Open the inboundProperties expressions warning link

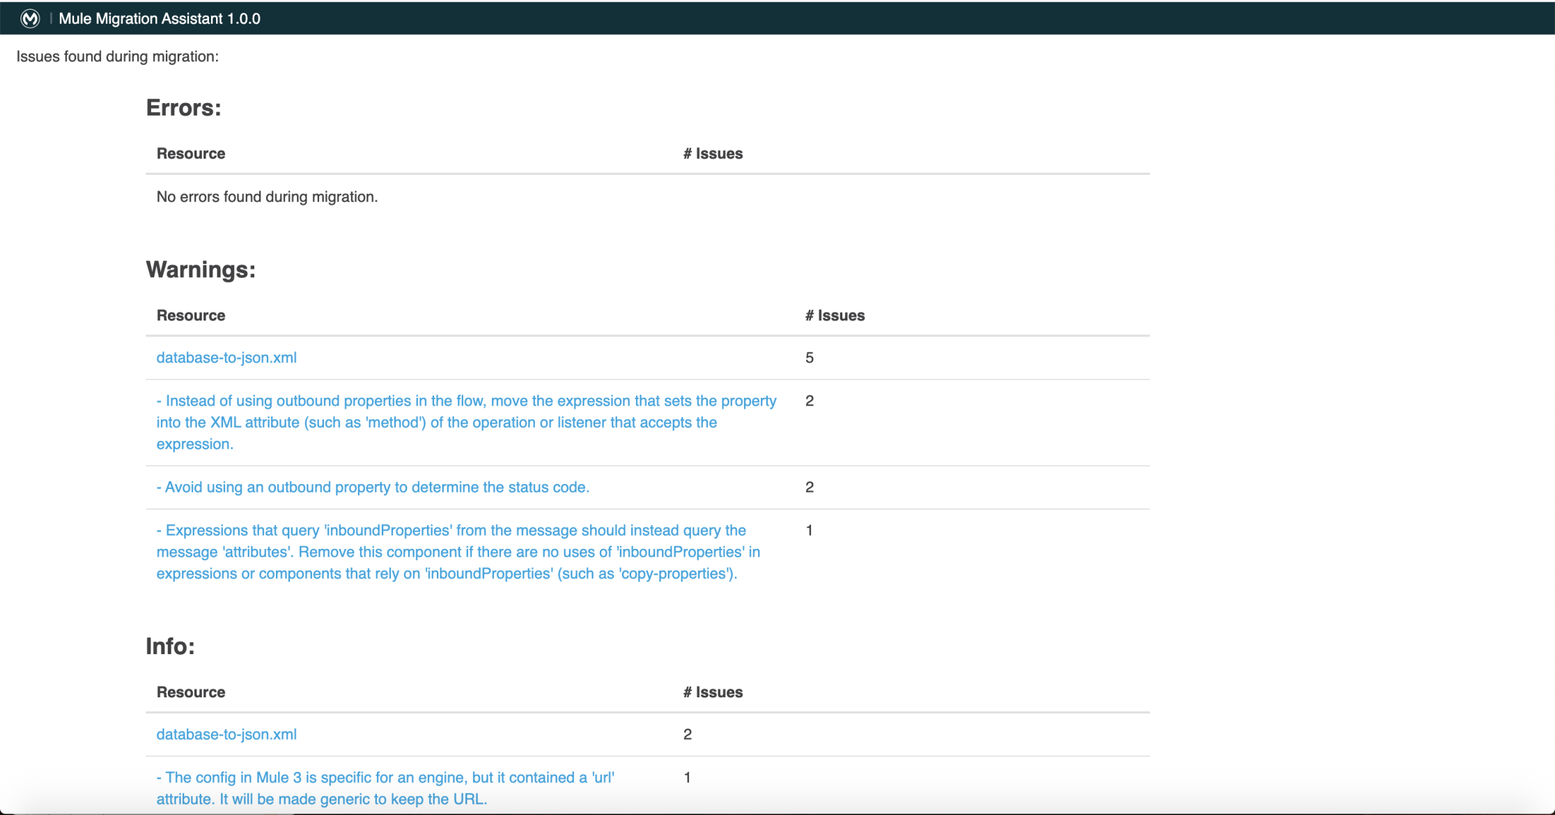point(458,552)
